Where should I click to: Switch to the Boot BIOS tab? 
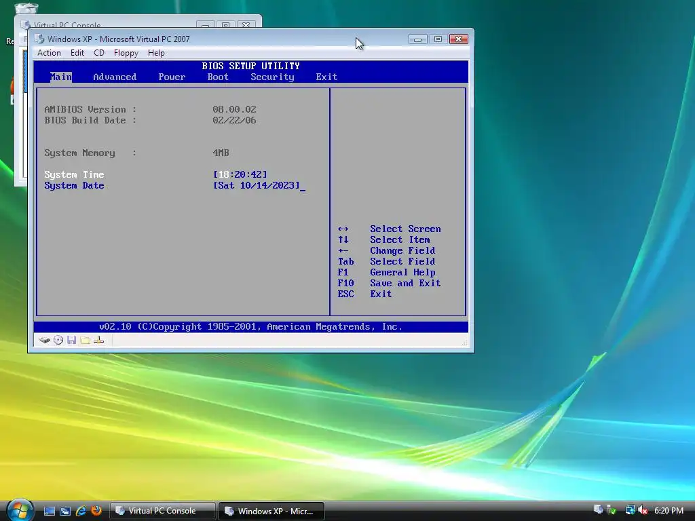pyautogui.click(x=218, y=77)
